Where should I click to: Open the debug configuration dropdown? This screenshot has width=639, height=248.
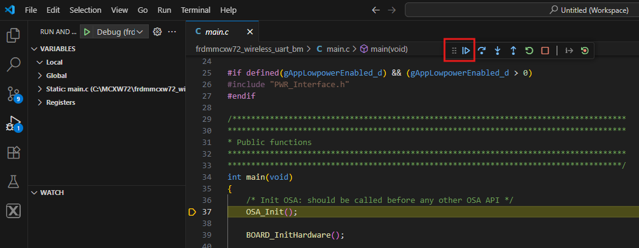coord(120,32)
